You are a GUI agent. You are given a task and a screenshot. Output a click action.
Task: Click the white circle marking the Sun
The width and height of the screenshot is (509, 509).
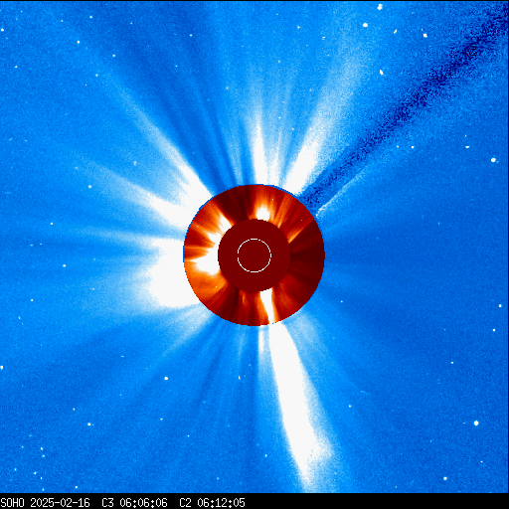[x=254, y=255]
